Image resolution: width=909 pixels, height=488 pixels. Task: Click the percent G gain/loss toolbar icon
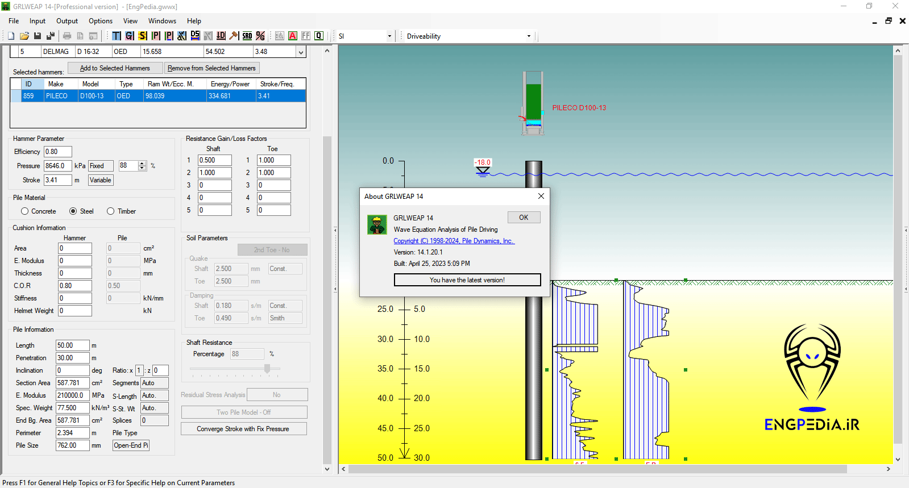pyautogui.click(x=260, y=36)
